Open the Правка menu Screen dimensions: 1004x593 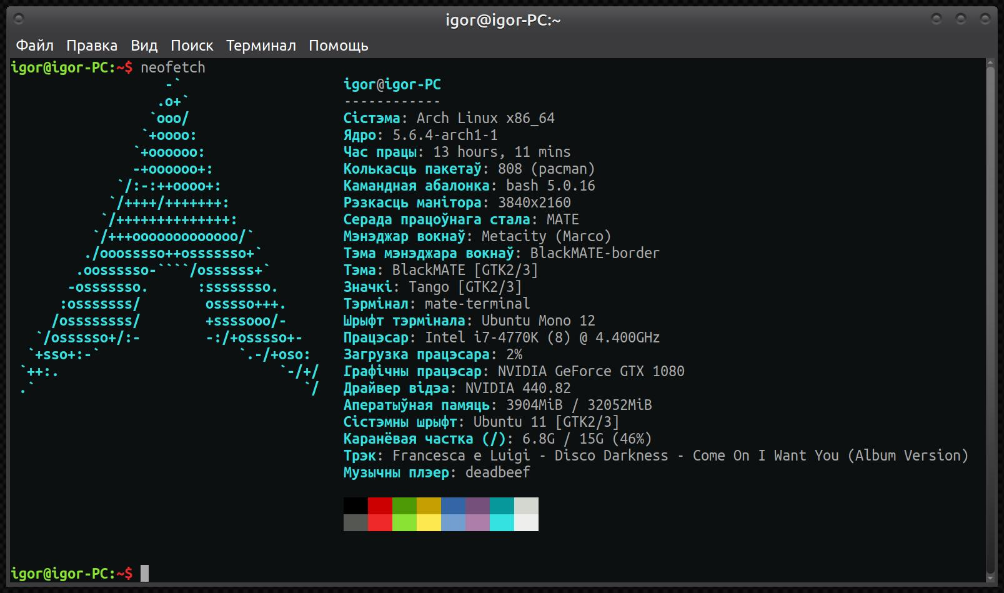tap(92, 46)
